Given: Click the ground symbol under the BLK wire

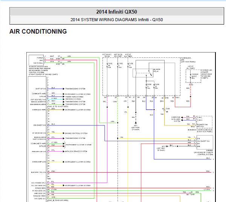Looking at the screenshot, I should click(136, 123).
